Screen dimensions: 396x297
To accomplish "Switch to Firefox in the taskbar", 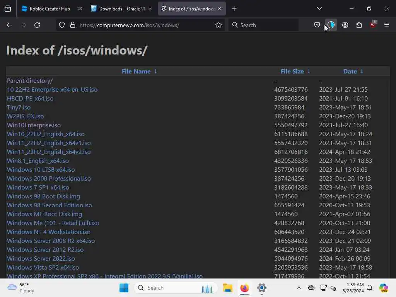I will [x=244, y=288].
